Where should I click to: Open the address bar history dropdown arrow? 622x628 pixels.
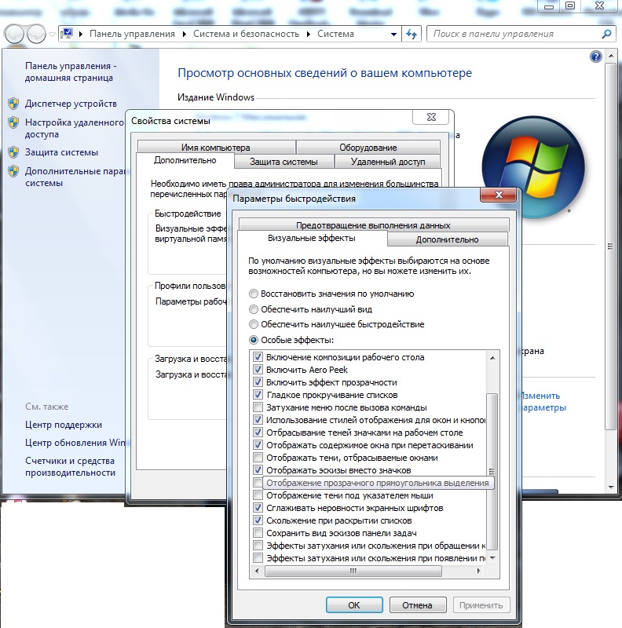pos(393,35)
